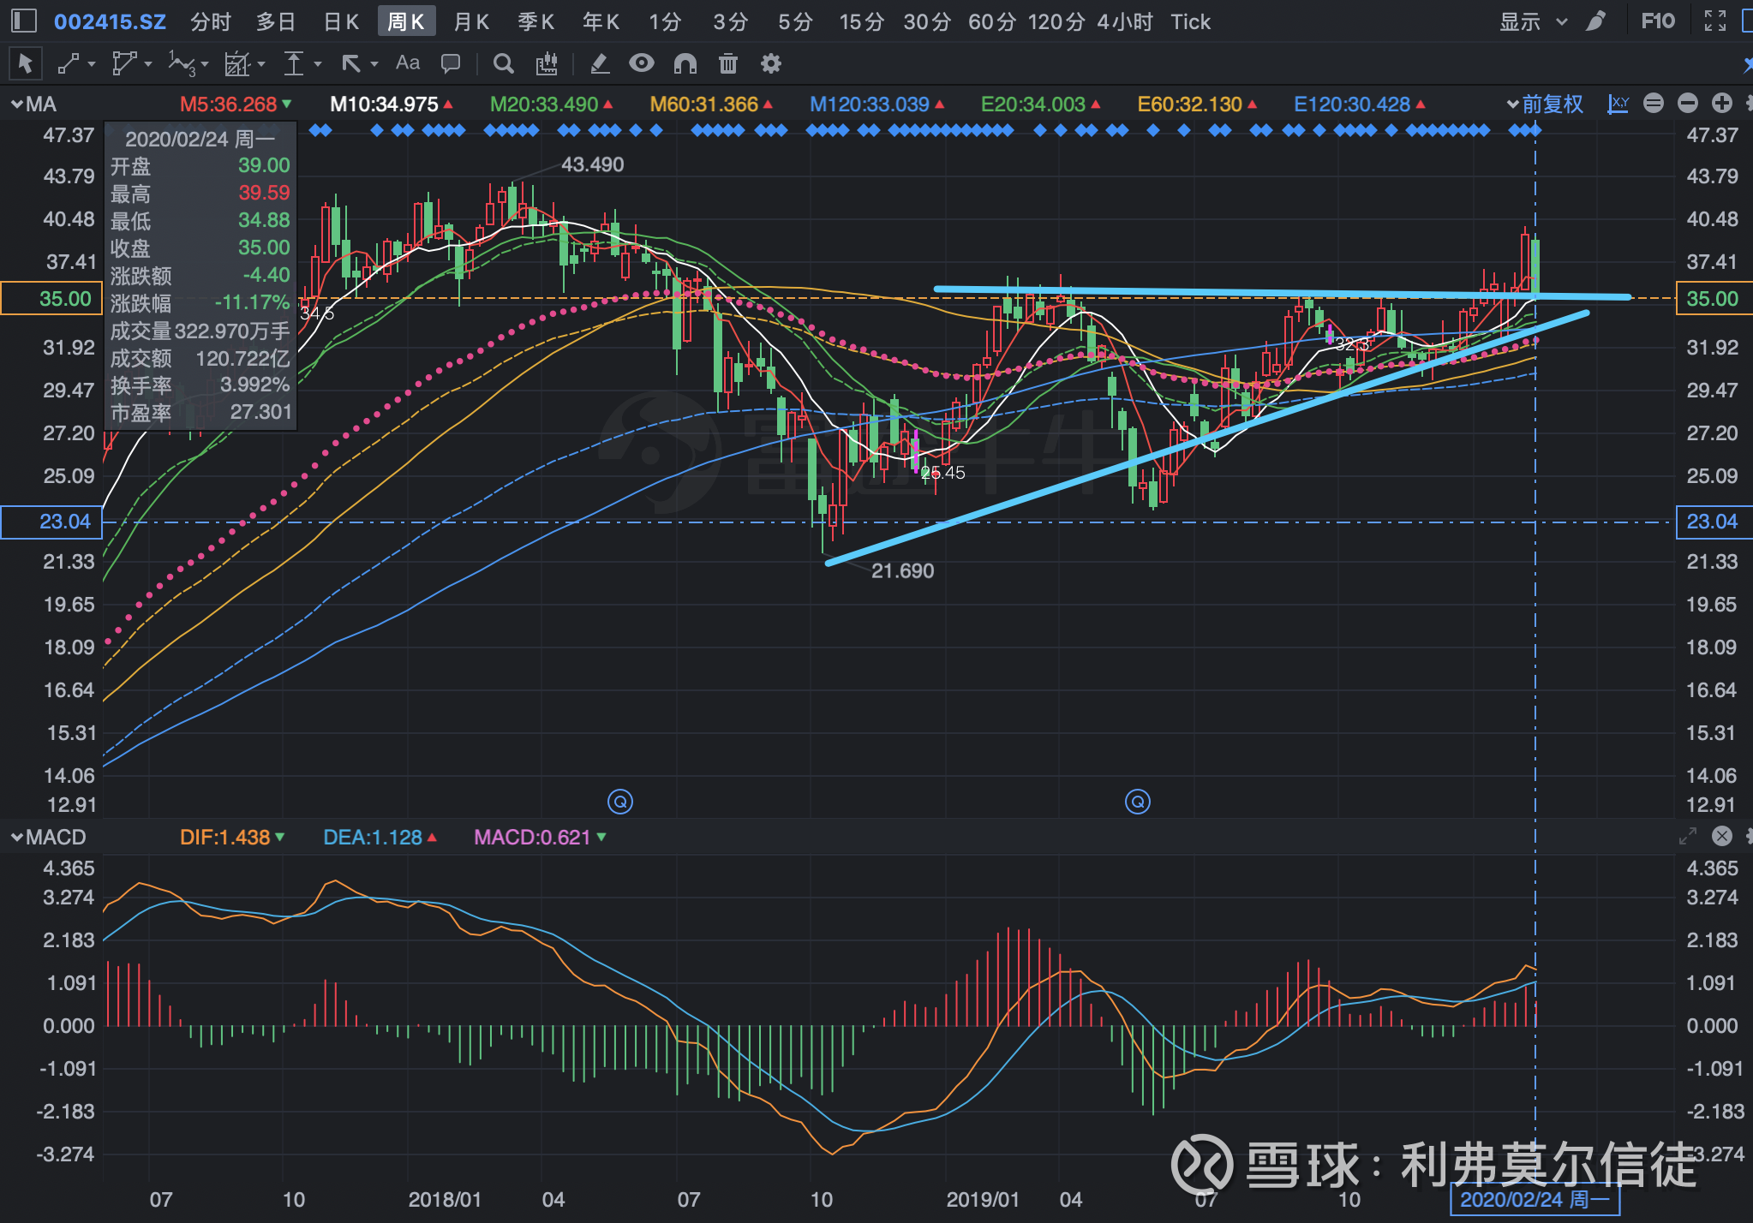Open the range measure tool dropdown arrow
The image size is (1753, 1223).
[x=318, y=64]
